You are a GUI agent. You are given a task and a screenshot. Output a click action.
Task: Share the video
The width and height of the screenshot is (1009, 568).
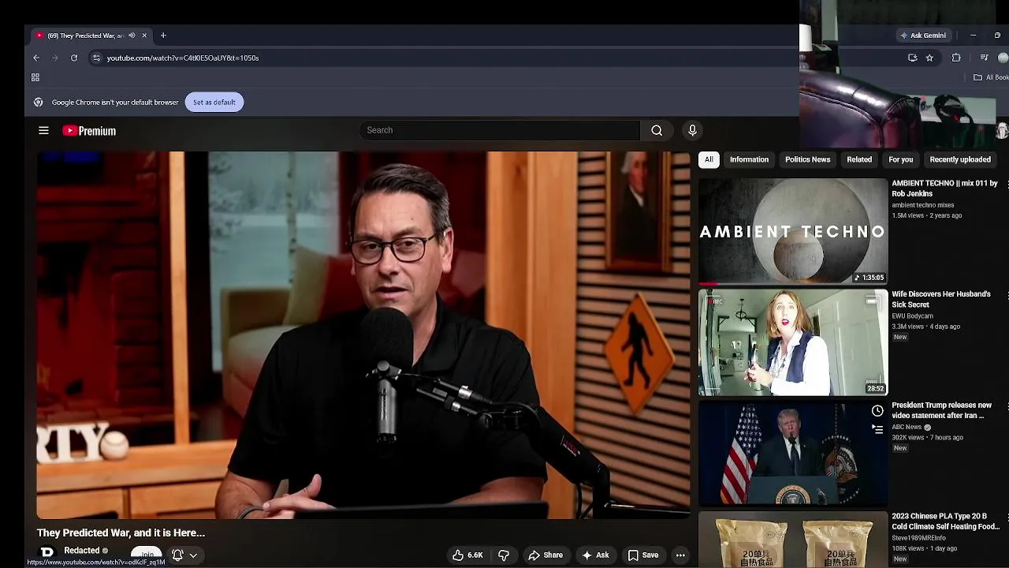545,555
